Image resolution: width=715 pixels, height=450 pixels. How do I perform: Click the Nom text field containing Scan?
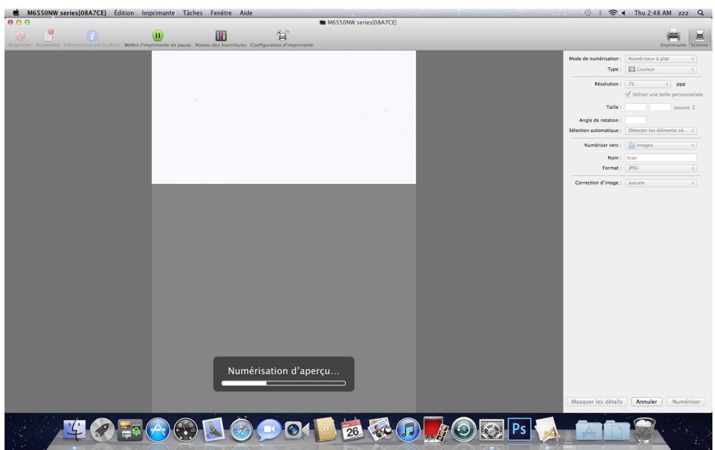click(661, 157)
